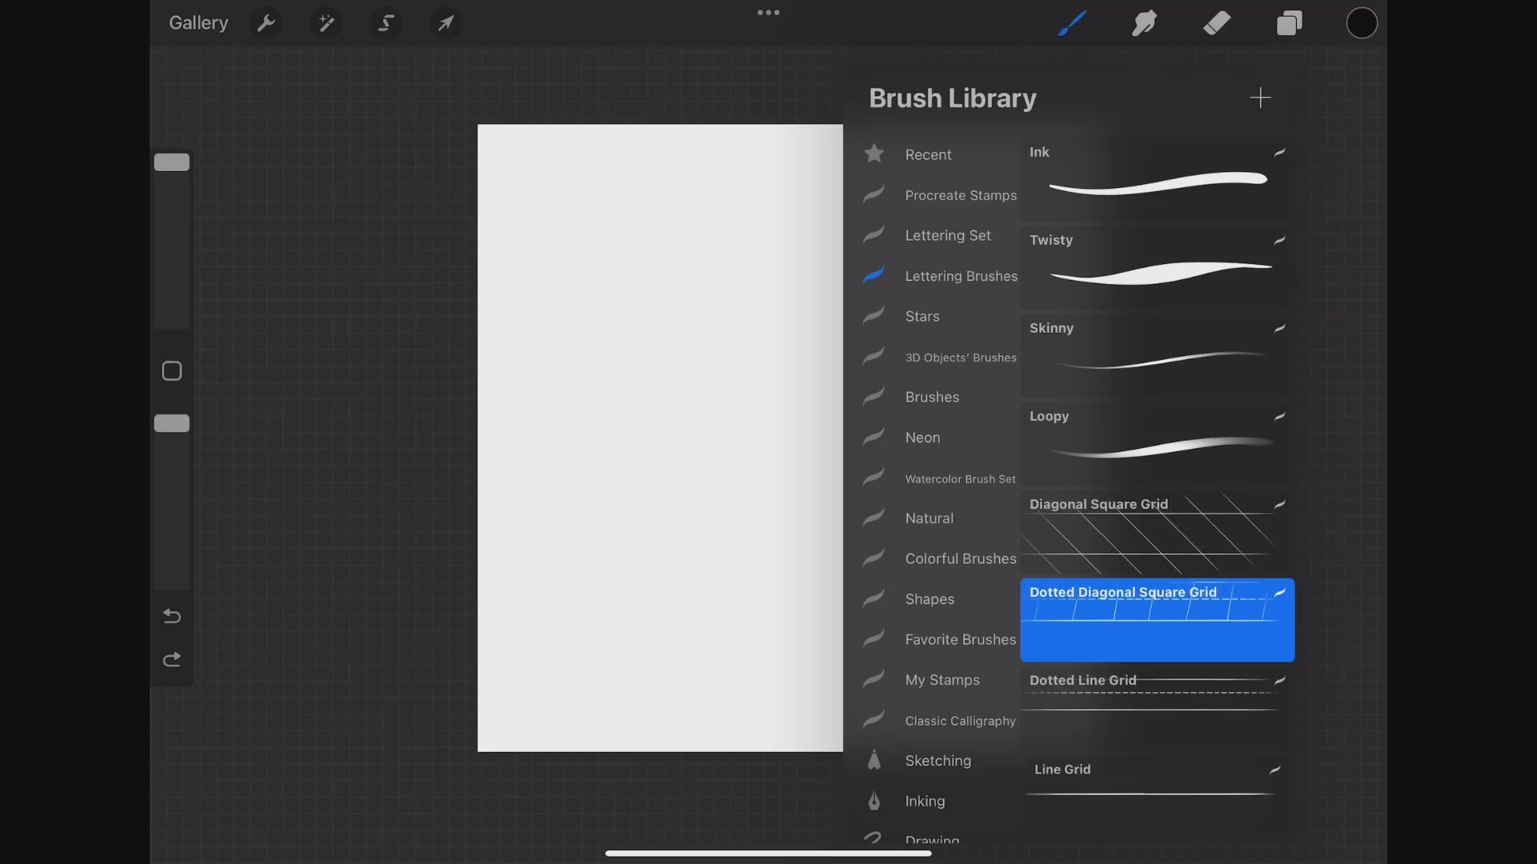Select the Eraser tool

pos(1217,23)
